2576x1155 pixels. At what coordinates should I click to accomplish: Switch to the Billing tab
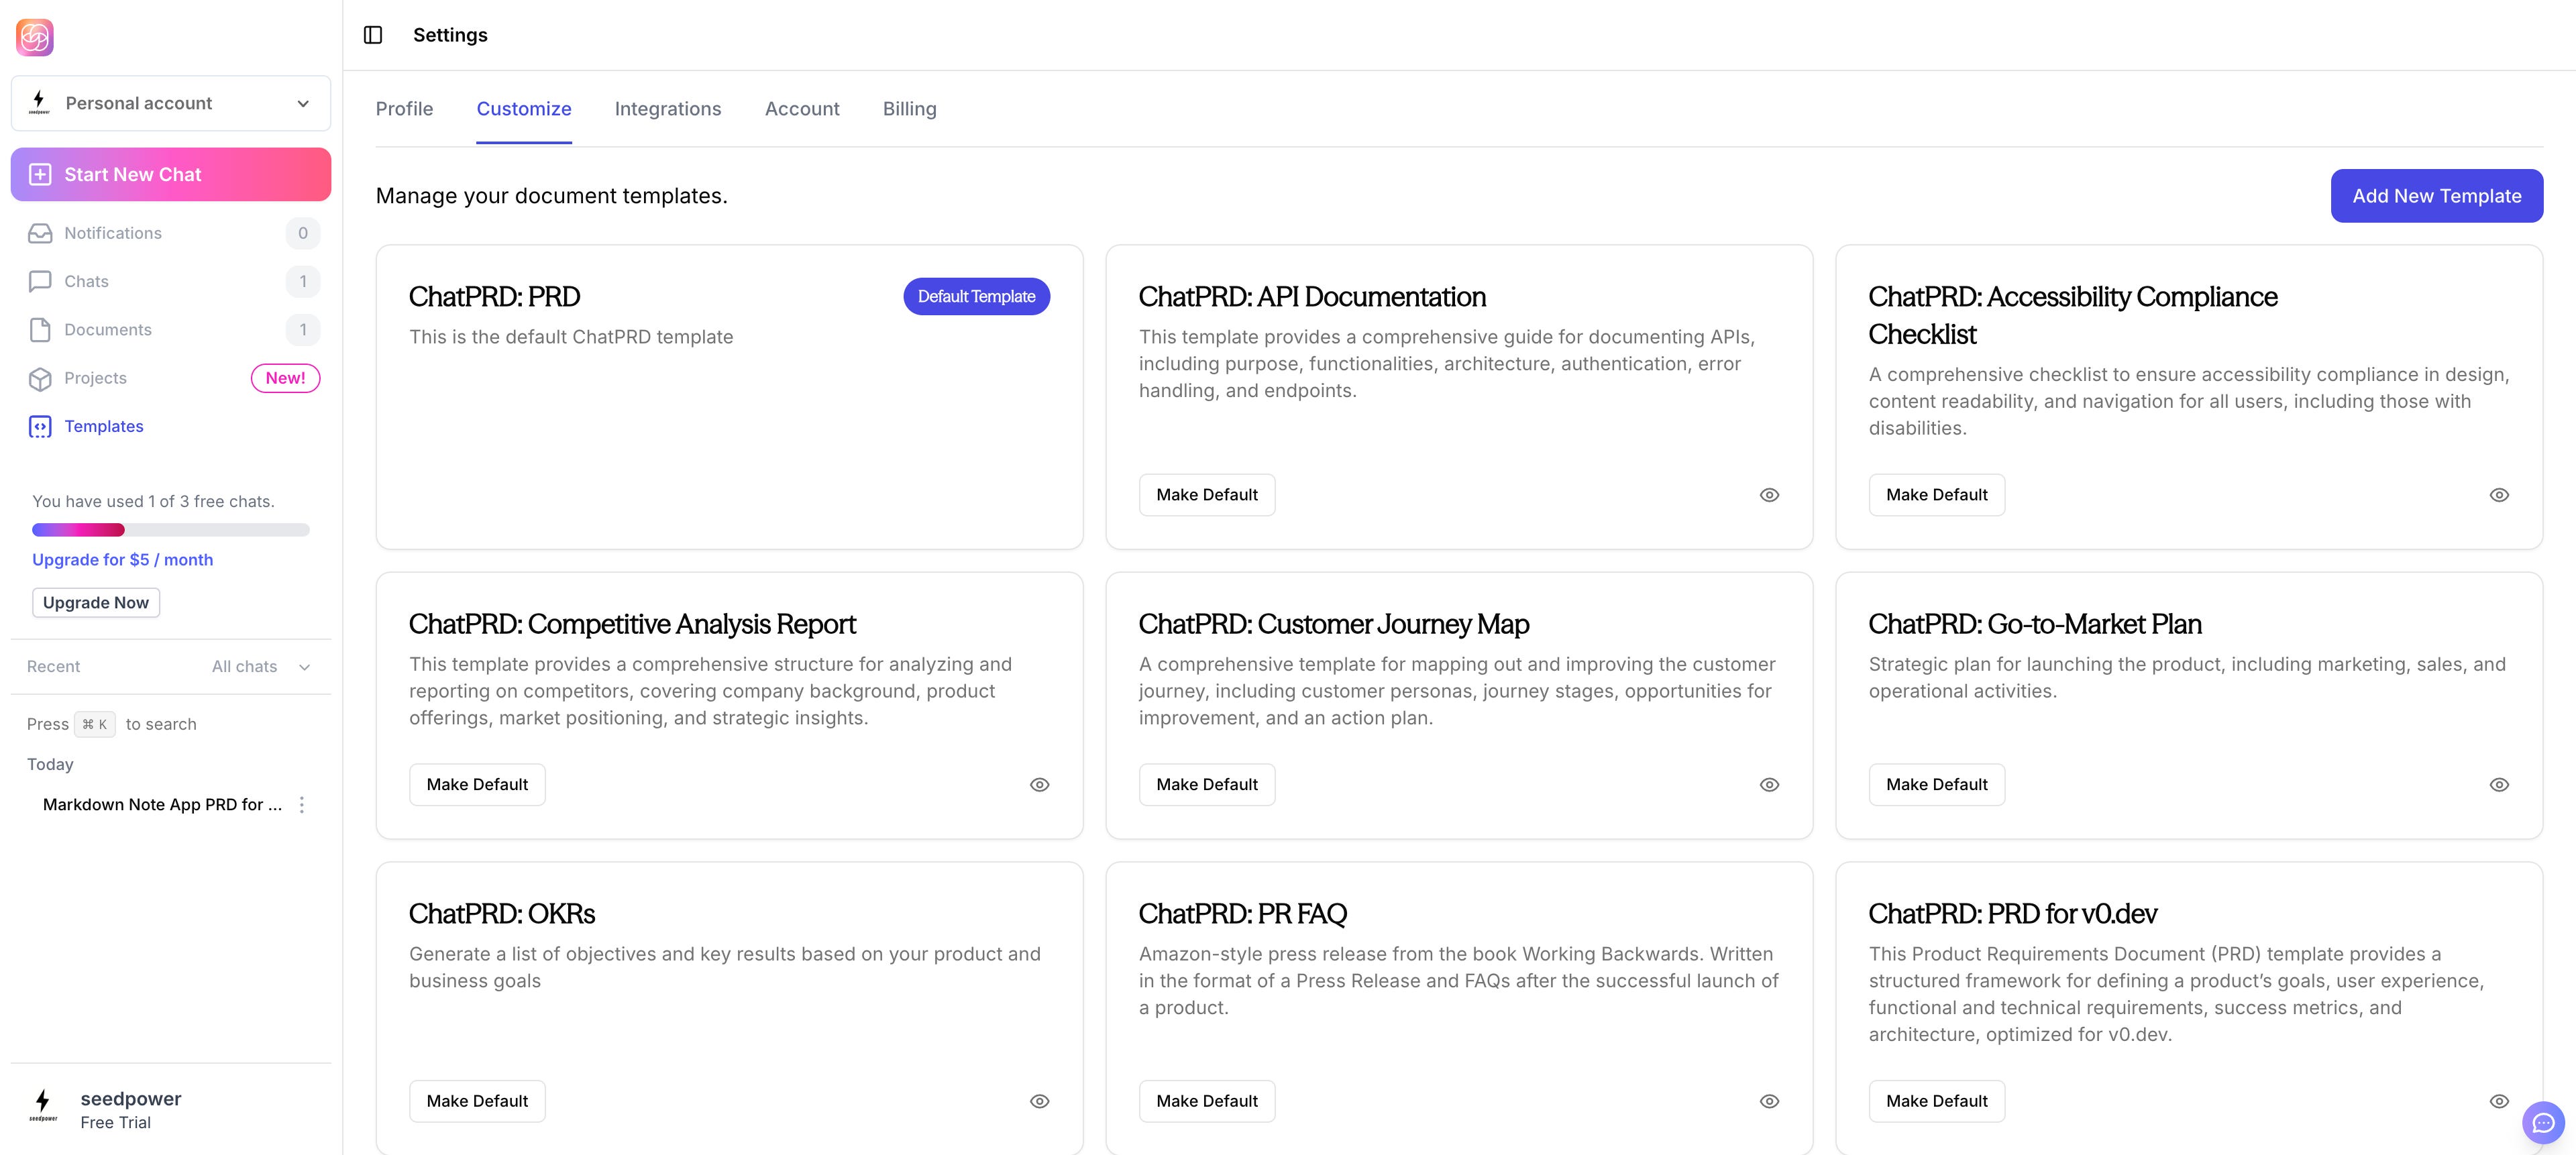(908, 109)
